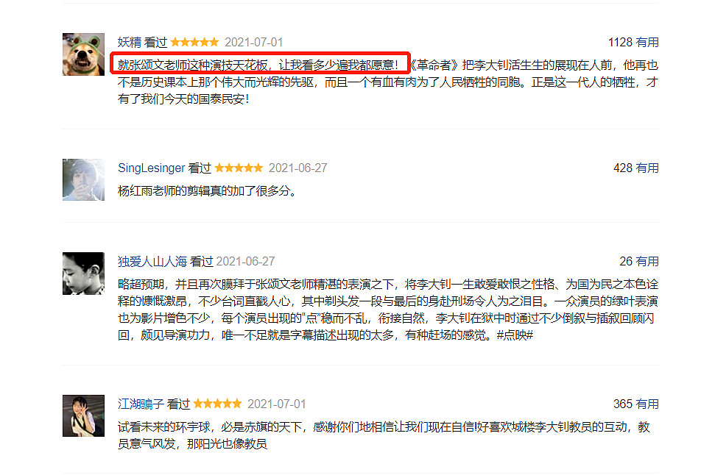Visit user 妖精's profile link
Viewport: 701px width, 475px height.
pos(129,43)
